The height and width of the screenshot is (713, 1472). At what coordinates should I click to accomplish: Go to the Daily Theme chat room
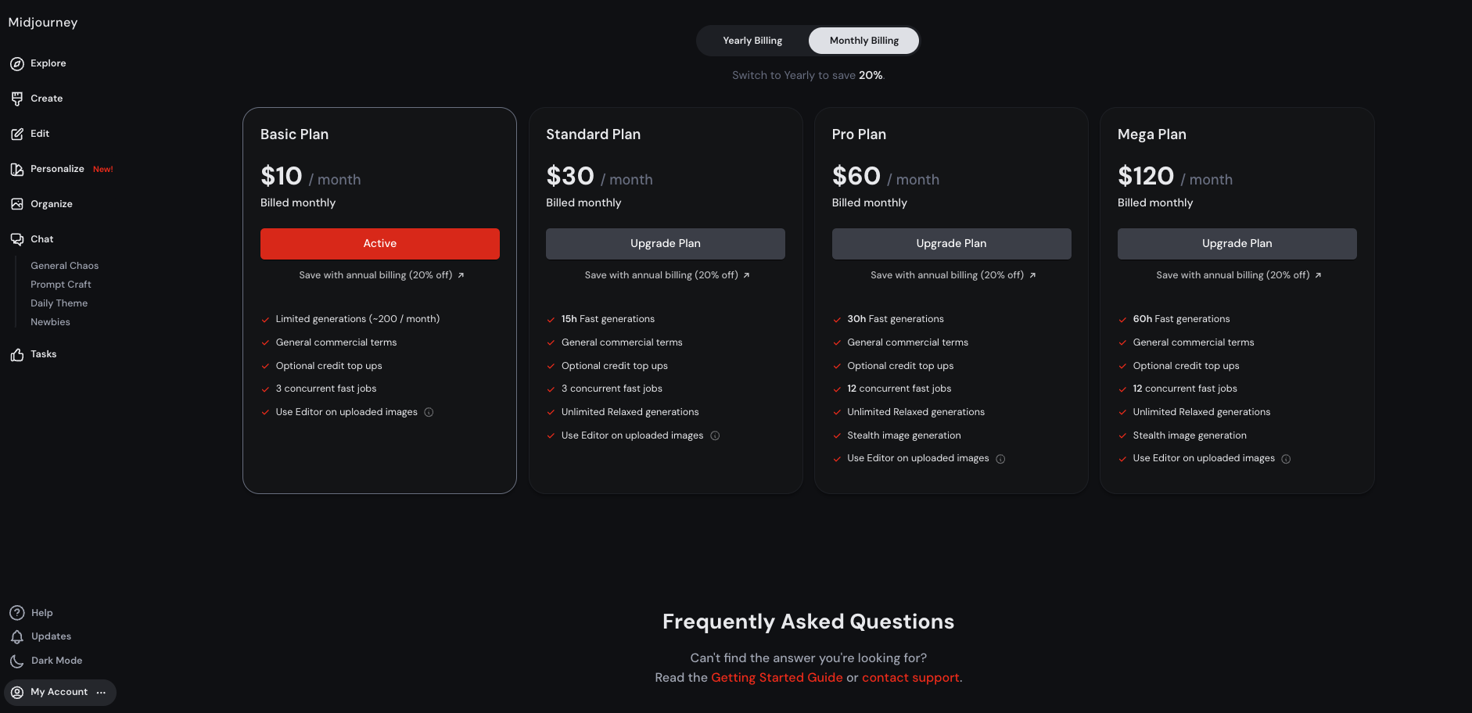click(59, 303)
